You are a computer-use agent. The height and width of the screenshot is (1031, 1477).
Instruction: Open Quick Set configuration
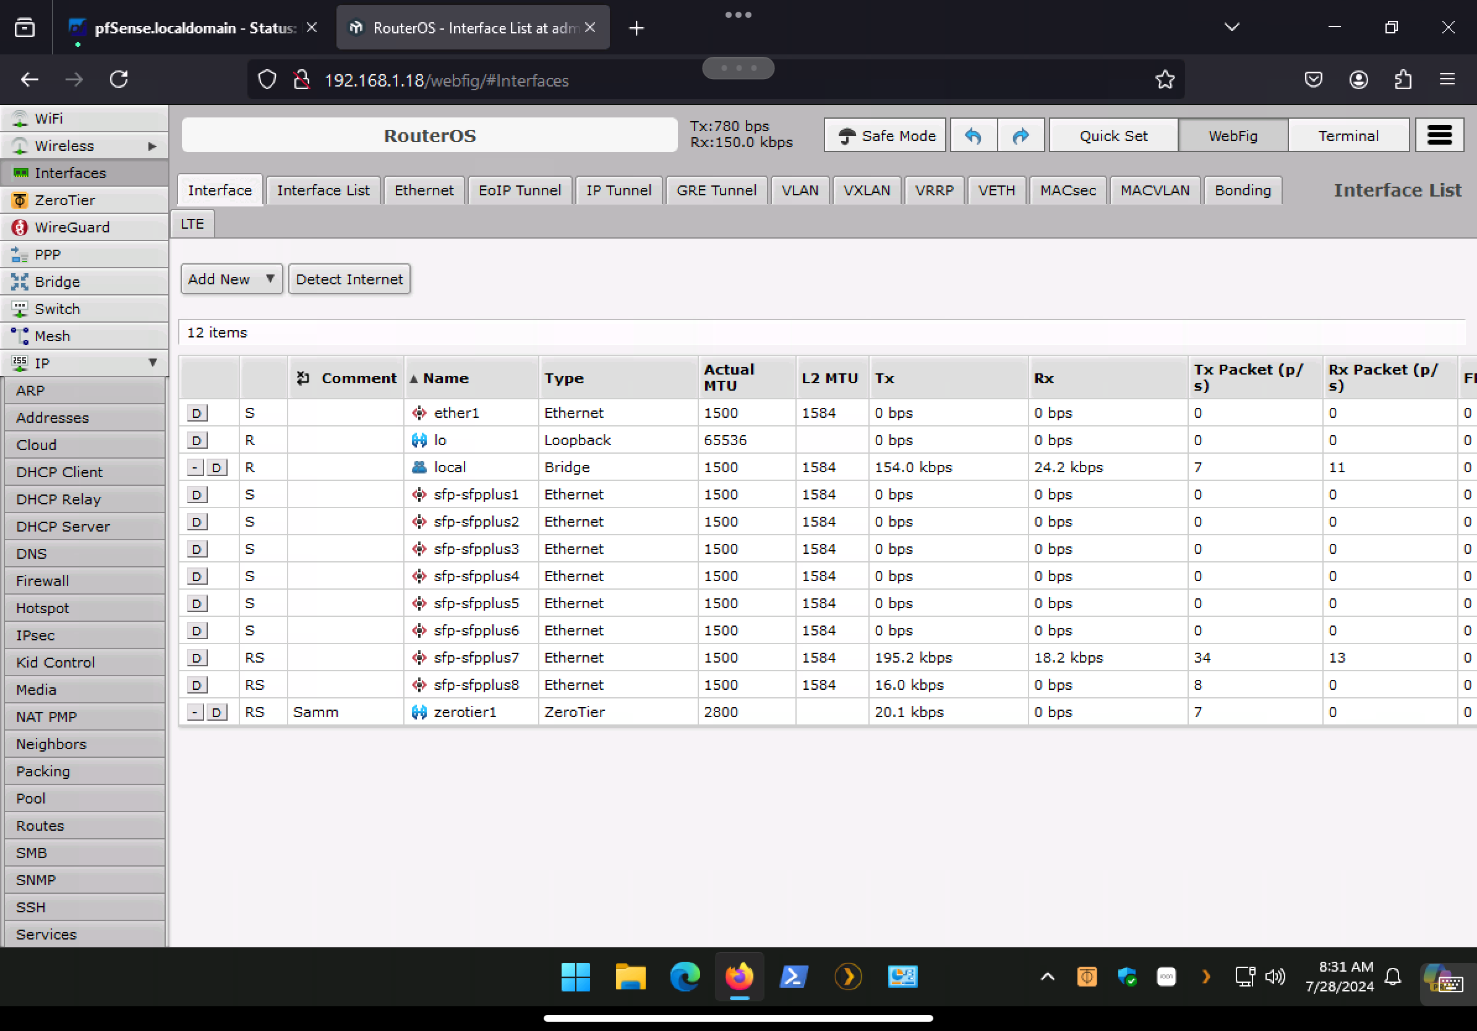[1113, 135]
